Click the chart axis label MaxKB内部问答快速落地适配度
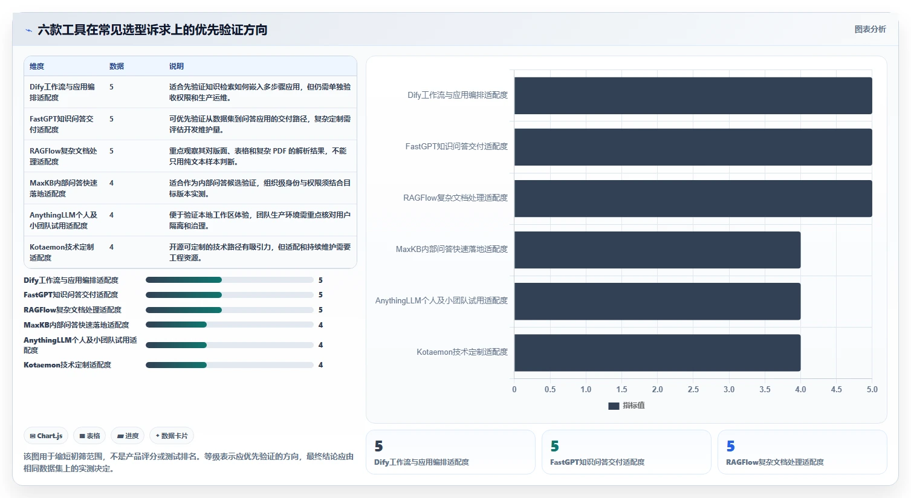Screen dimensions: 911x498 click(x=452, y=250)
